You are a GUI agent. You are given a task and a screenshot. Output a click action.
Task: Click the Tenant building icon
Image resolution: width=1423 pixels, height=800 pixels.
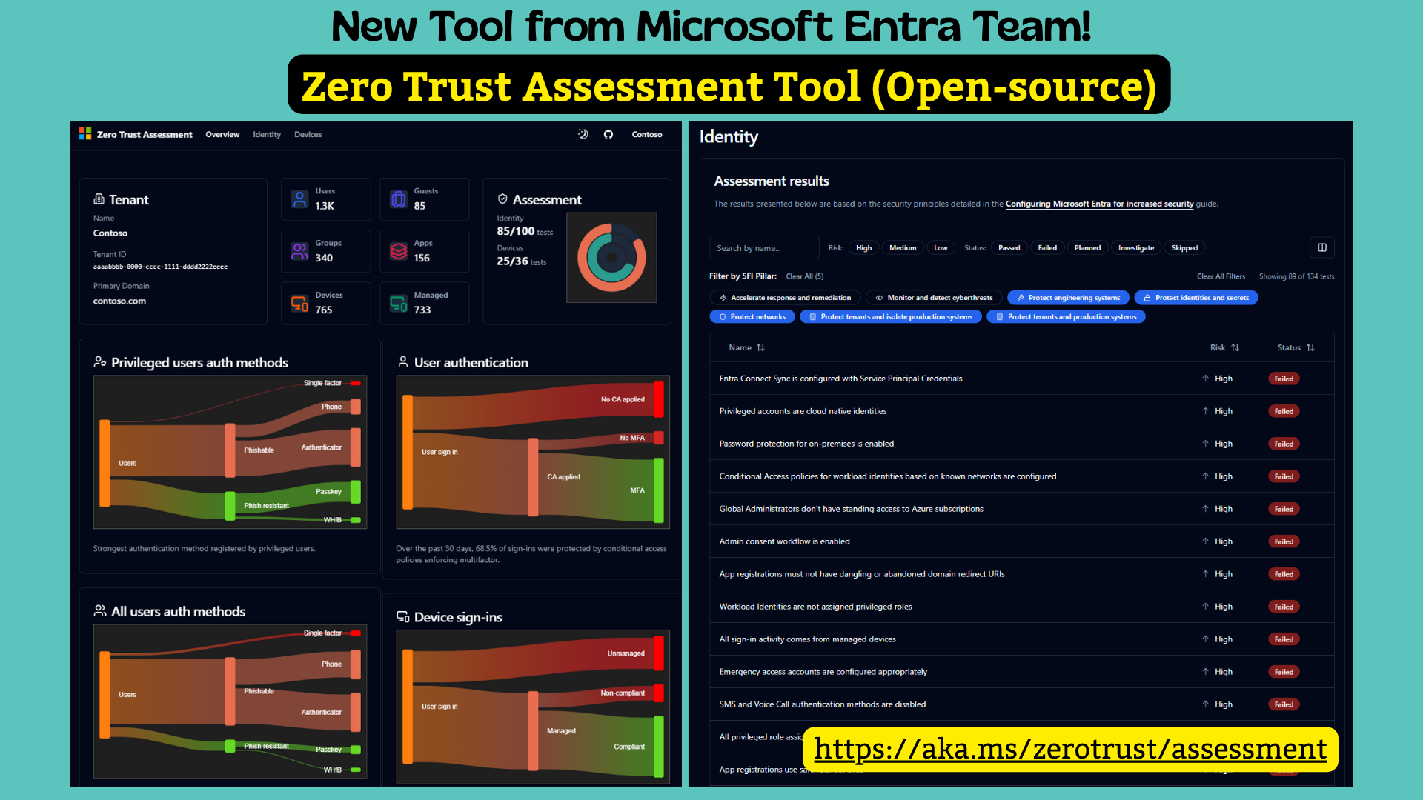pos(99,199)
